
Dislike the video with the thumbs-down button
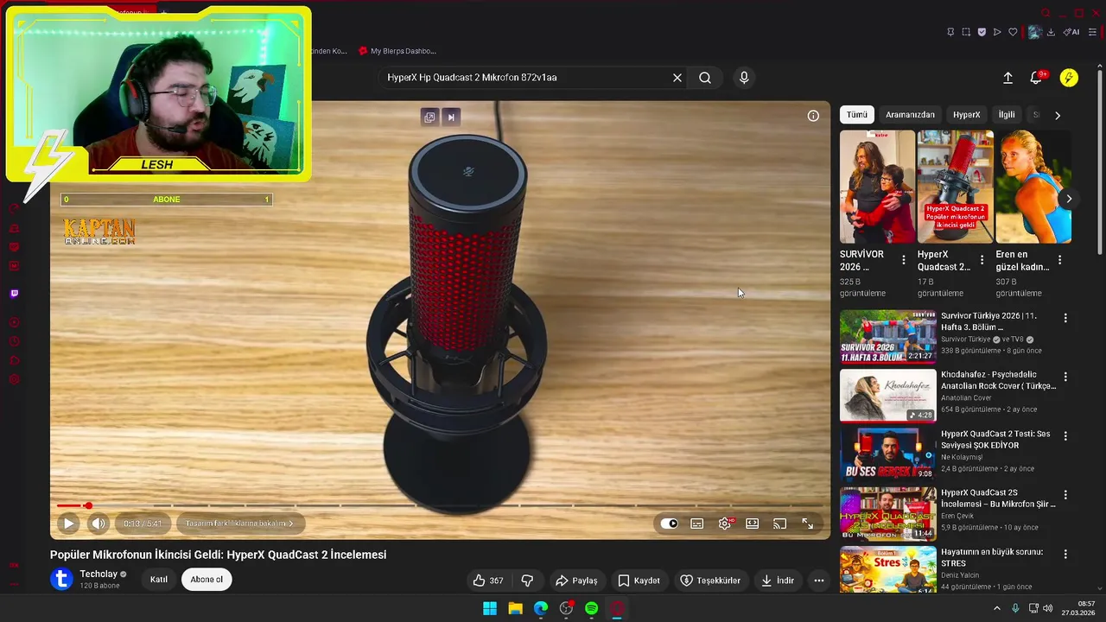[x=527, y=581]
